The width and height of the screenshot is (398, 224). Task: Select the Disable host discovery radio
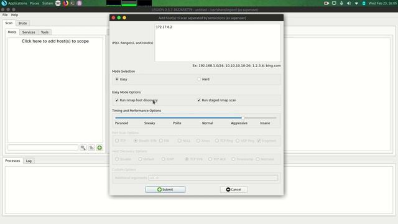[117, 159]
